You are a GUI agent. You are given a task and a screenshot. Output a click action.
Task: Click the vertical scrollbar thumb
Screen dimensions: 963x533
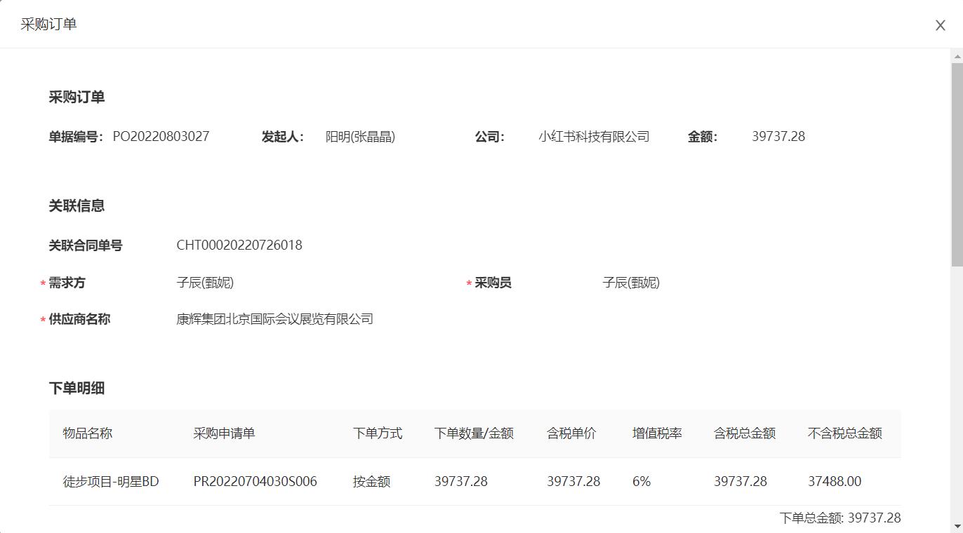[x=957, y=165]
